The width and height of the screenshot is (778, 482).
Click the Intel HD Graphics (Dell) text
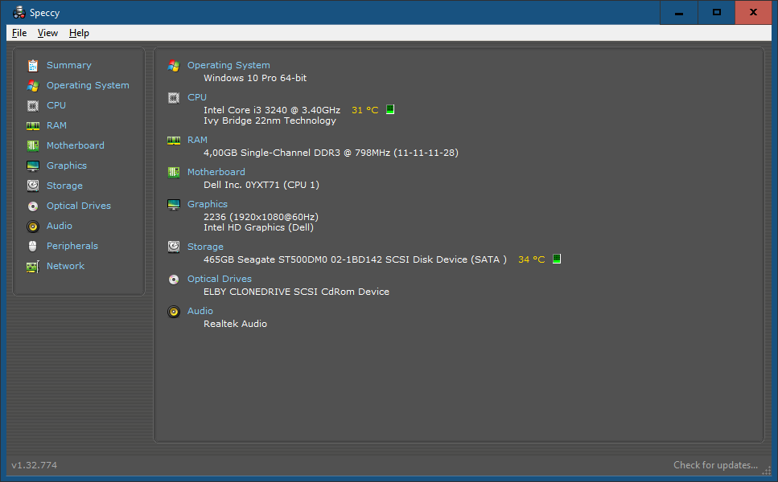[258, 228]
